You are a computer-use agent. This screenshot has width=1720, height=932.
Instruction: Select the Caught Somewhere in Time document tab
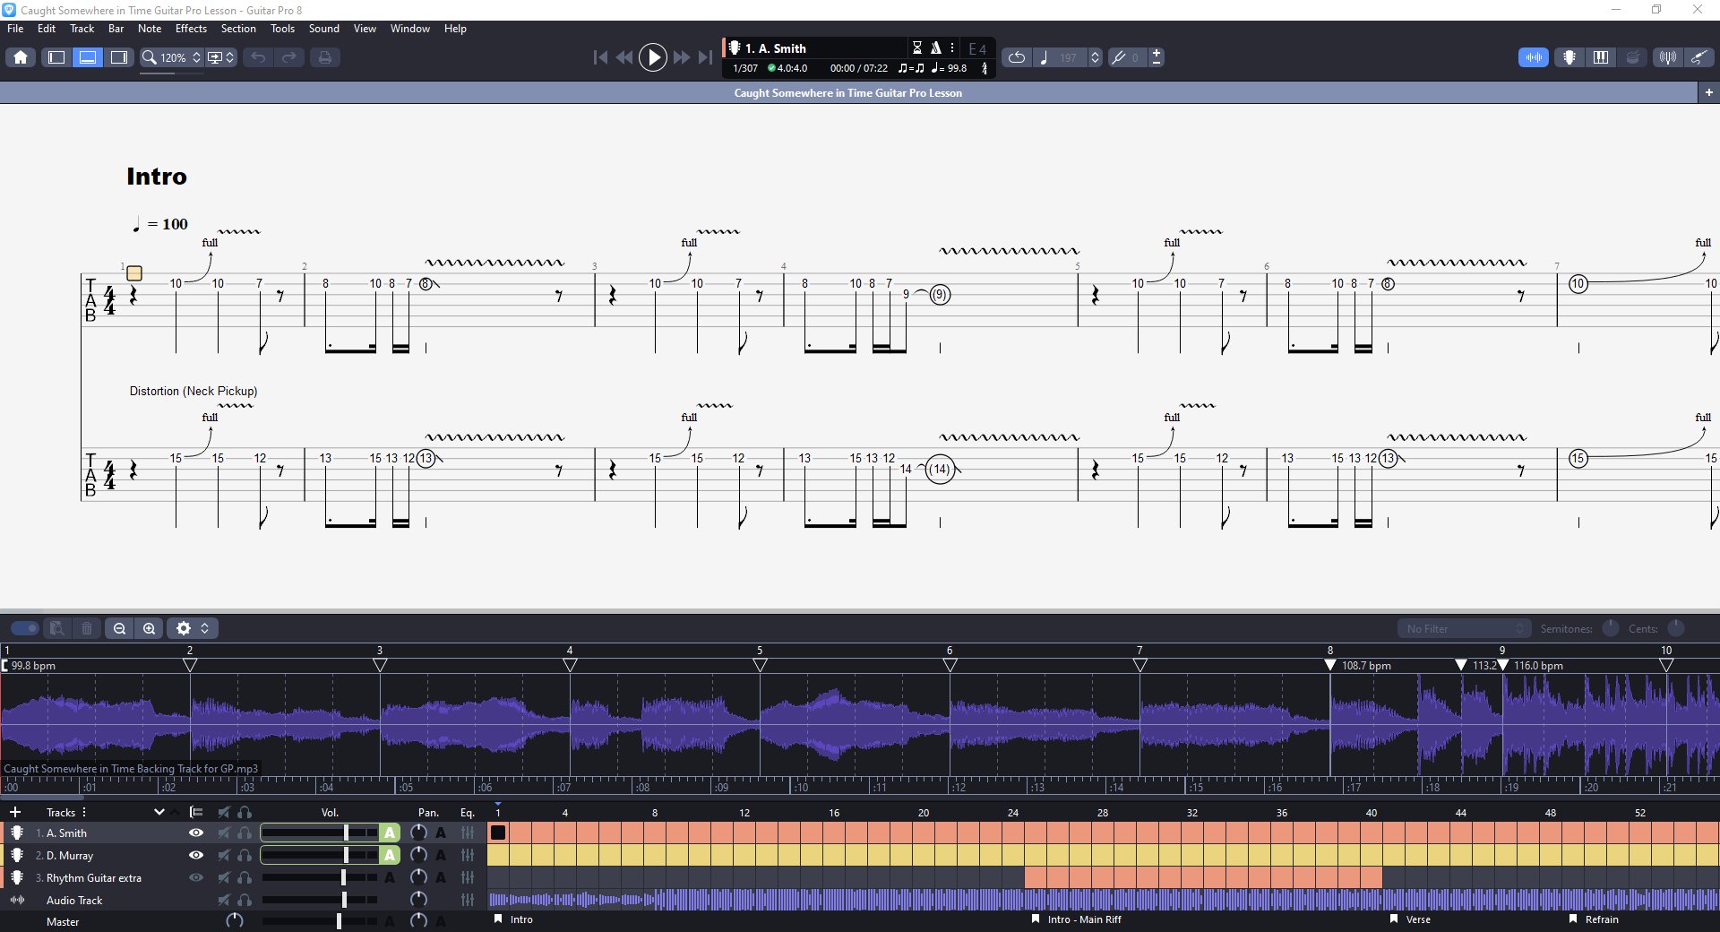point(848,92)
